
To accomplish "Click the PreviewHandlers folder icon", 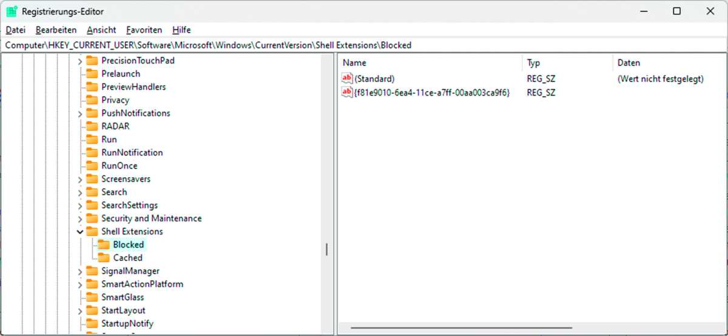I will tap(92, 87).
